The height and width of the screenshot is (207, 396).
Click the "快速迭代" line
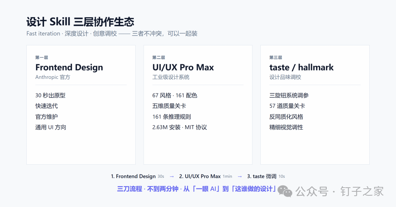(x=47, y=106)
